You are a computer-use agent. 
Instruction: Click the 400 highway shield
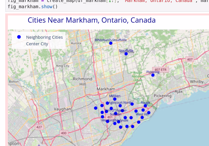coord(64,133)
